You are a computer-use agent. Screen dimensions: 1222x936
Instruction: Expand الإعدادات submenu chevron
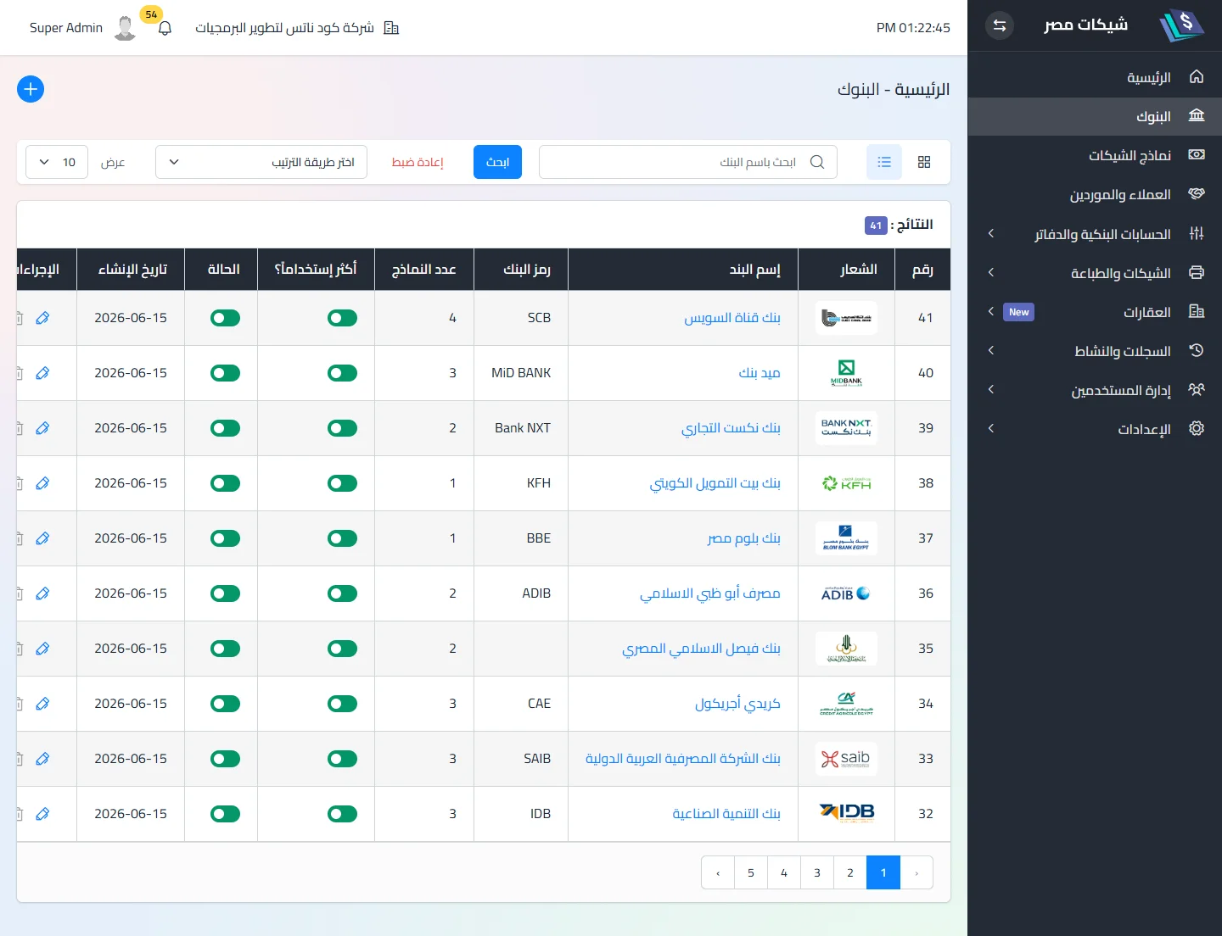(990, 428)
